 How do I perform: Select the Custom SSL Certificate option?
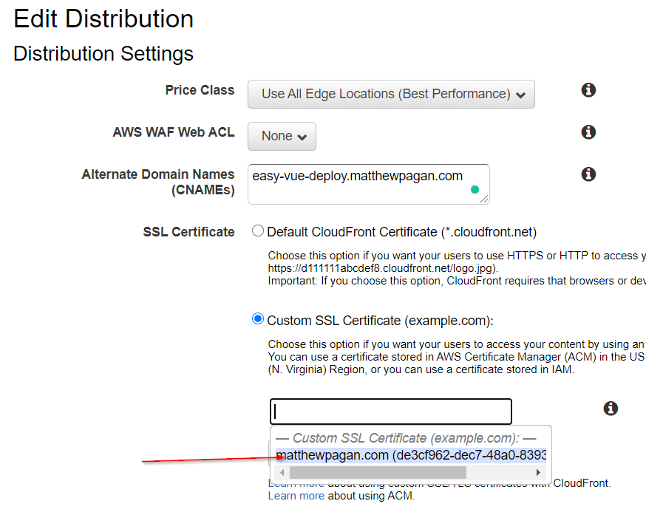pyautogui.click(x=257, y=318)
